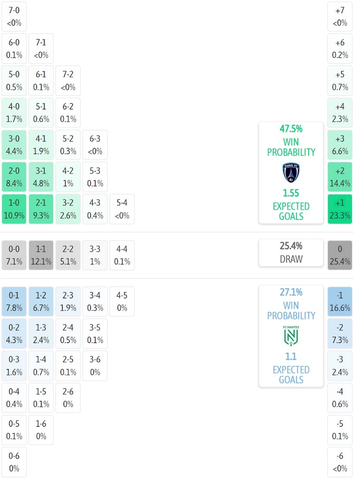This screenshot has width=354, height=478.
Task: Choose the 2-2 scoreline cell
Action: click(x=68, y=255)
